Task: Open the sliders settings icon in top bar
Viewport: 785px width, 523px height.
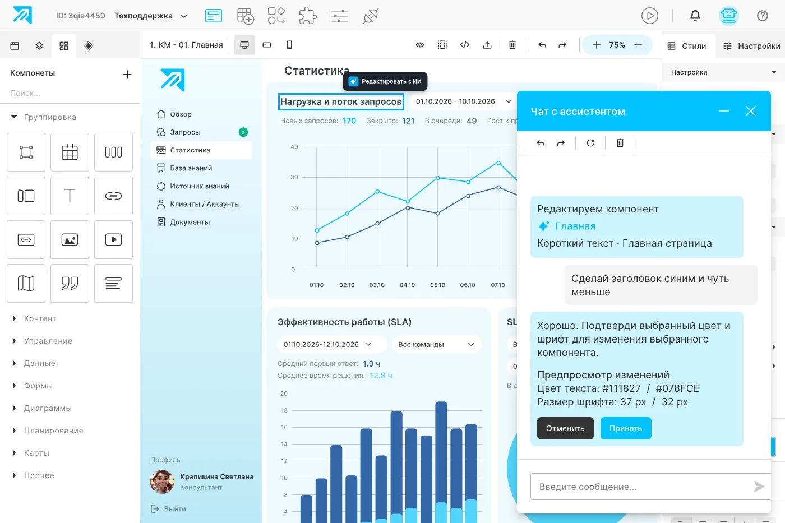Action: (x=339, y=16)
